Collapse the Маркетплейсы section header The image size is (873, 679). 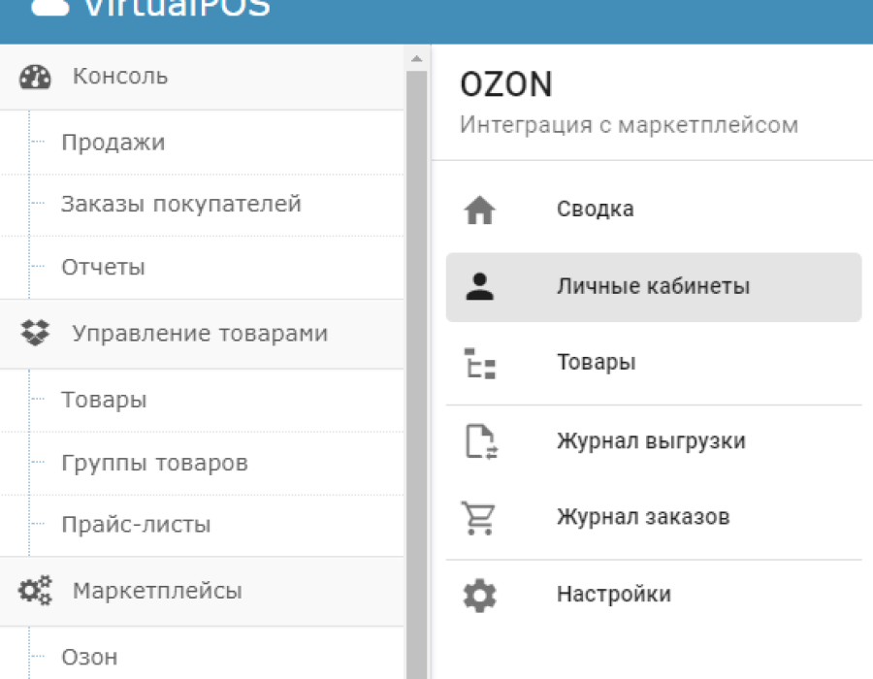202,591
